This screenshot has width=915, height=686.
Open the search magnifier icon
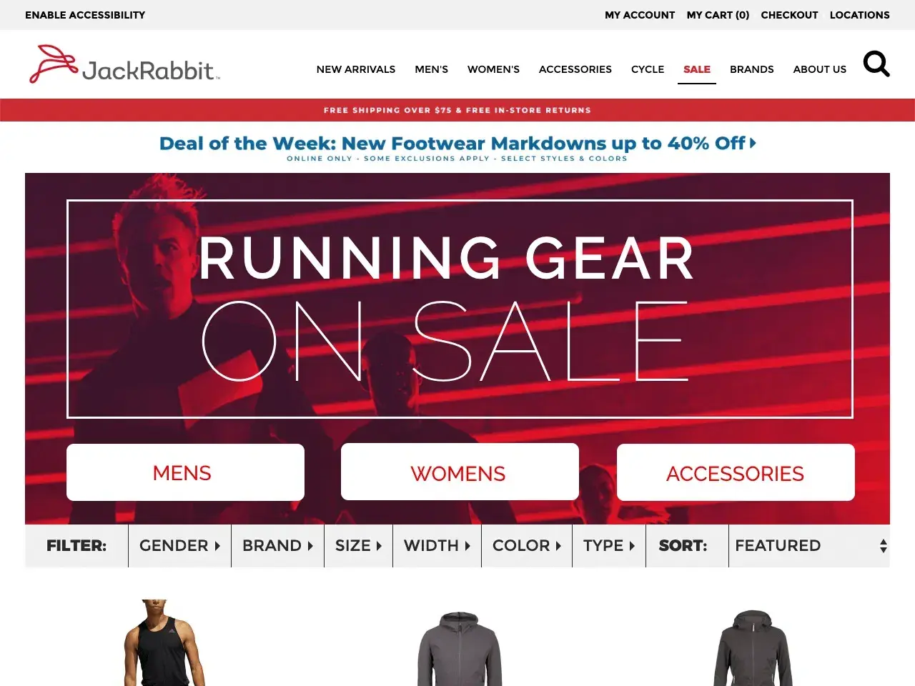(876, 64)
